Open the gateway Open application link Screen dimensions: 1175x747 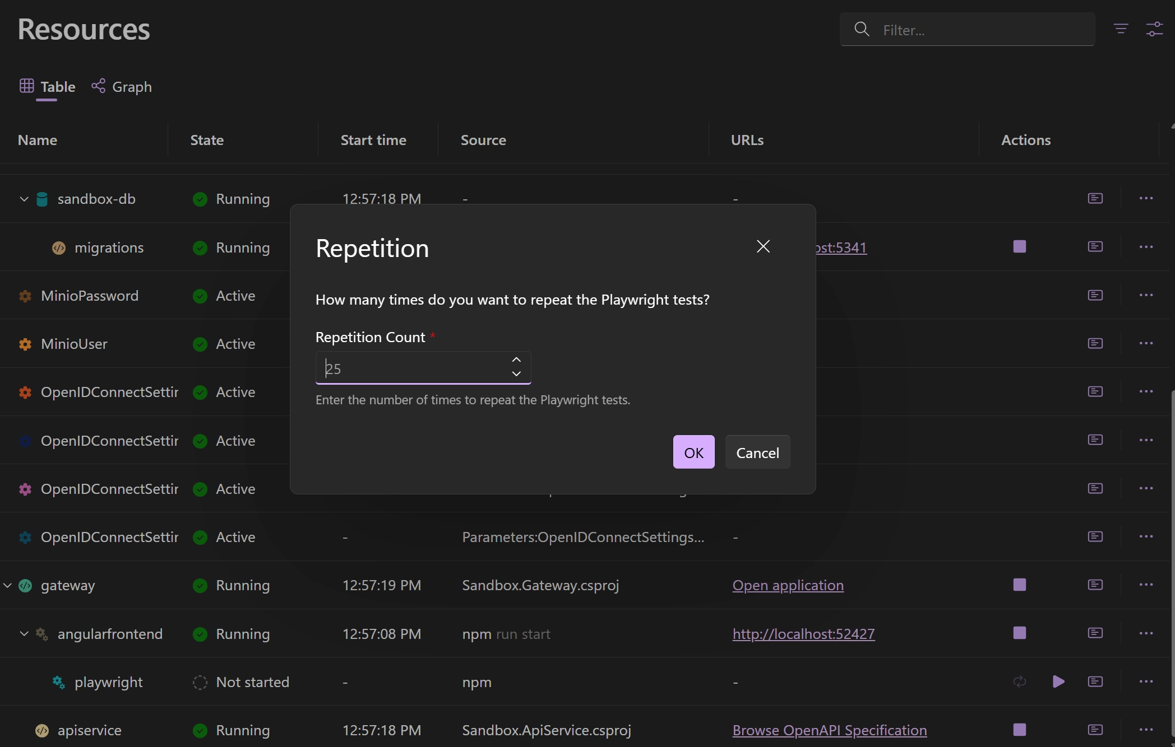(x=788, y=585)
